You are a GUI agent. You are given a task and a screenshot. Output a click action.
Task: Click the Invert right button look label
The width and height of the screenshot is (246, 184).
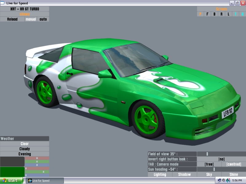[x=172, y=159]
